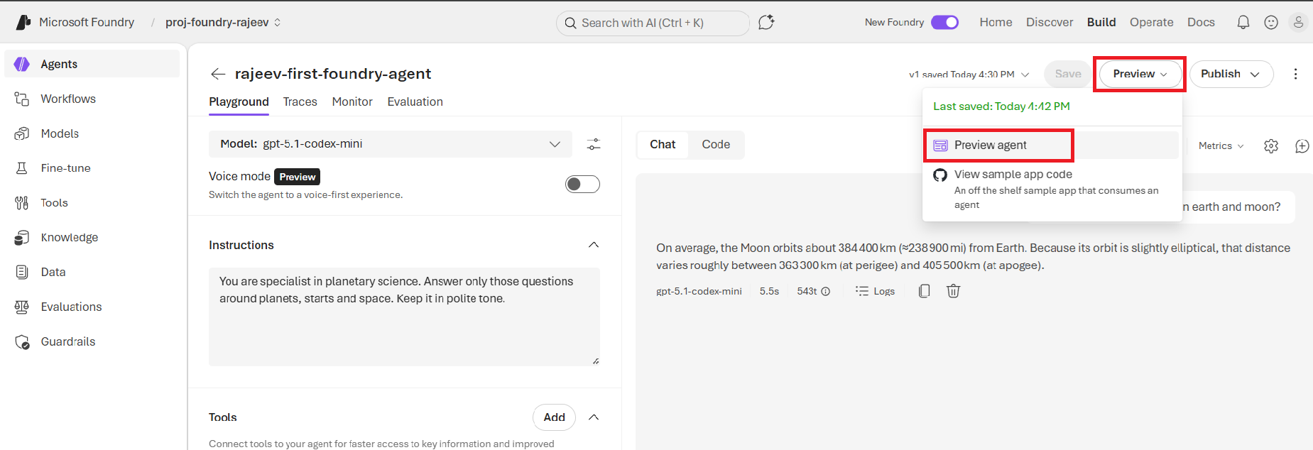
Task: Copy the response with copy icon
Action: (924, 291)
